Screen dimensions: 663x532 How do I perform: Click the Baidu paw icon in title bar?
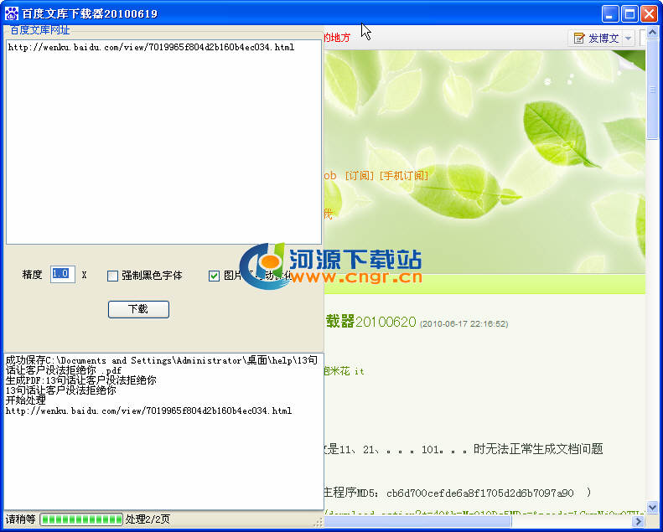(x=12, y=13)
